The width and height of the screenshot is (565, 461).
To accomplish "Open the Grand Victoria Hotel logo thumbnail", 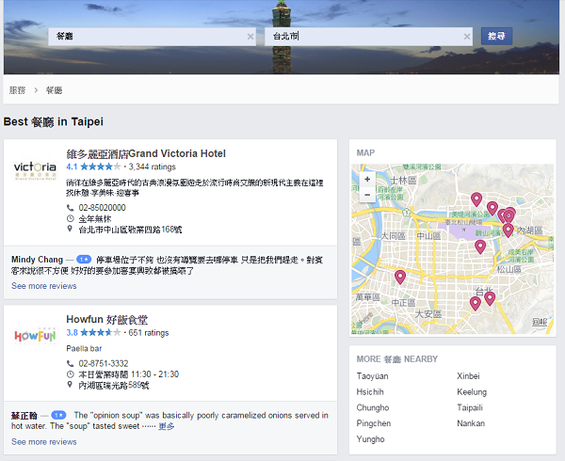I will tap(35, 170).
